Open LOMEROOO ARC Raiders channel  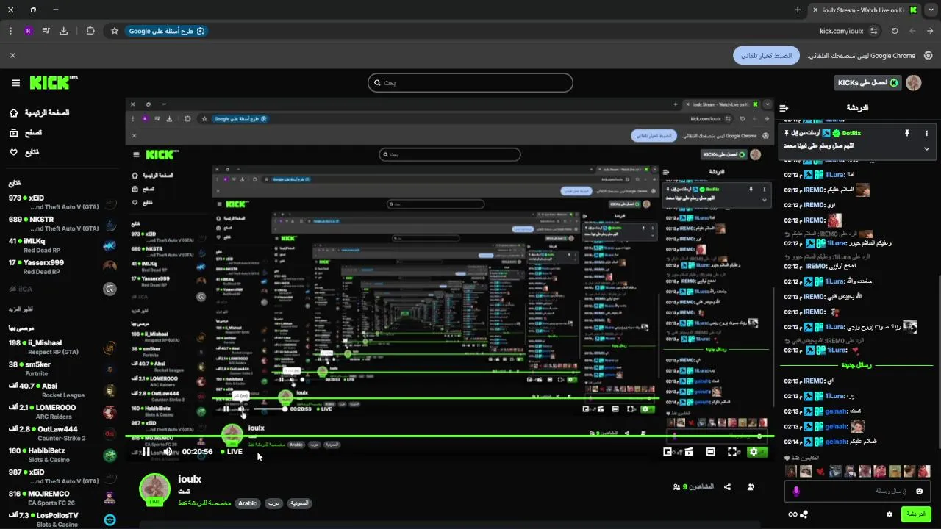(62, 412)
